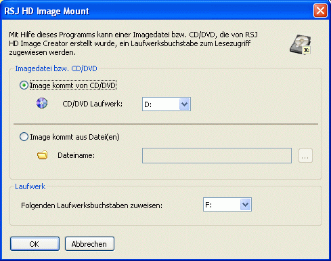This screenshot has width=331, height=261.
Task: Click the F: combo box text area
Action: [x=222, y=205]
